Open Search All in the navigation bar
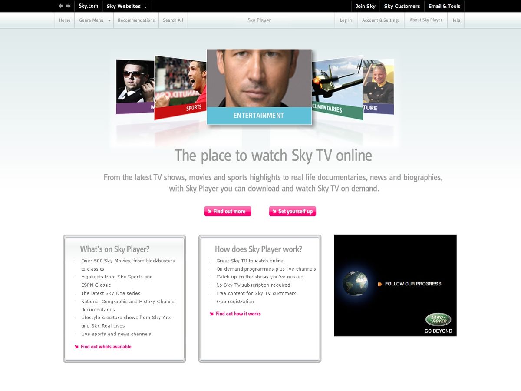This screenshot has height=391, width=521. coord(173,20)
